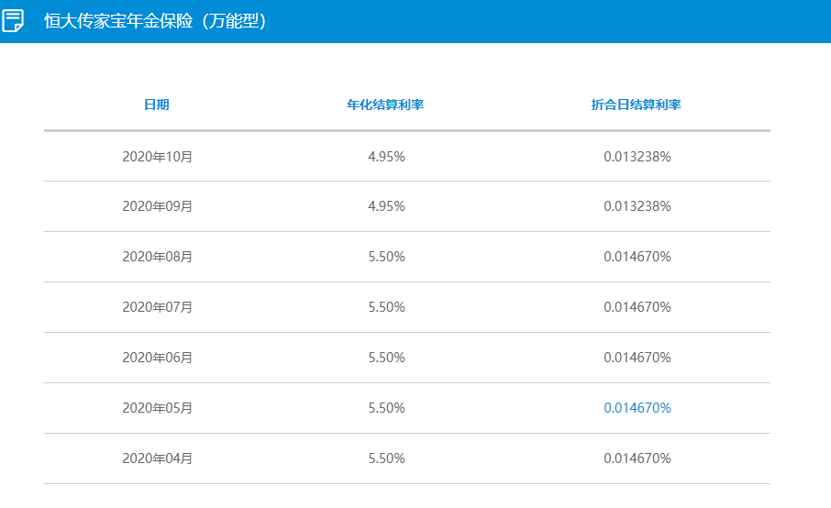Click the document note icon in header

tap(13, 21)
